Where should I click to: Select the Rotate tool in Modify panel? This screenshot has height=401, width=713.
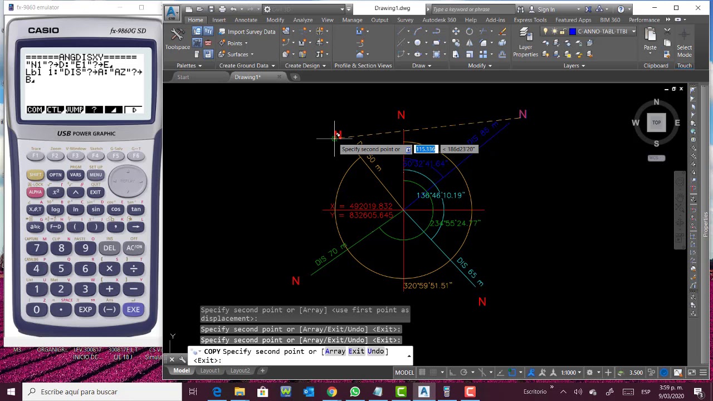click(x=470, y=32)
